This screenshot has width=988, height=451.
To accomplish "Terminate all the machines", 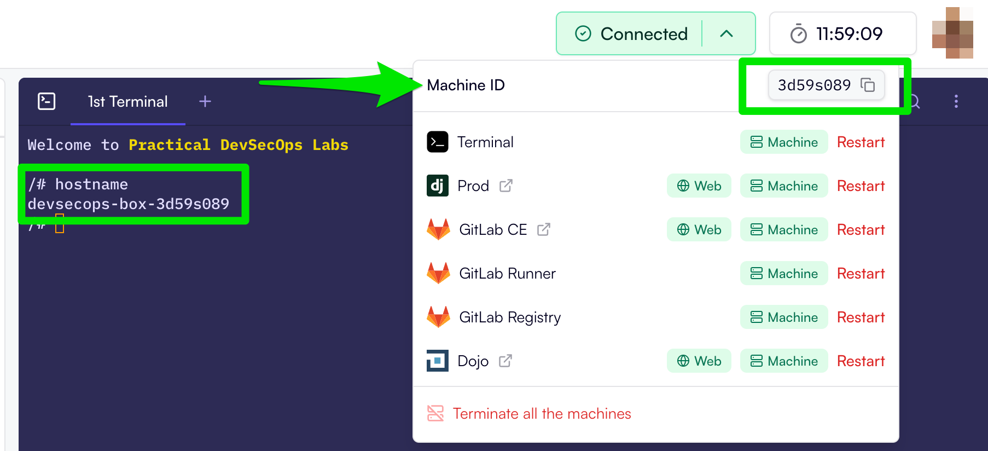I will (542, 414).
